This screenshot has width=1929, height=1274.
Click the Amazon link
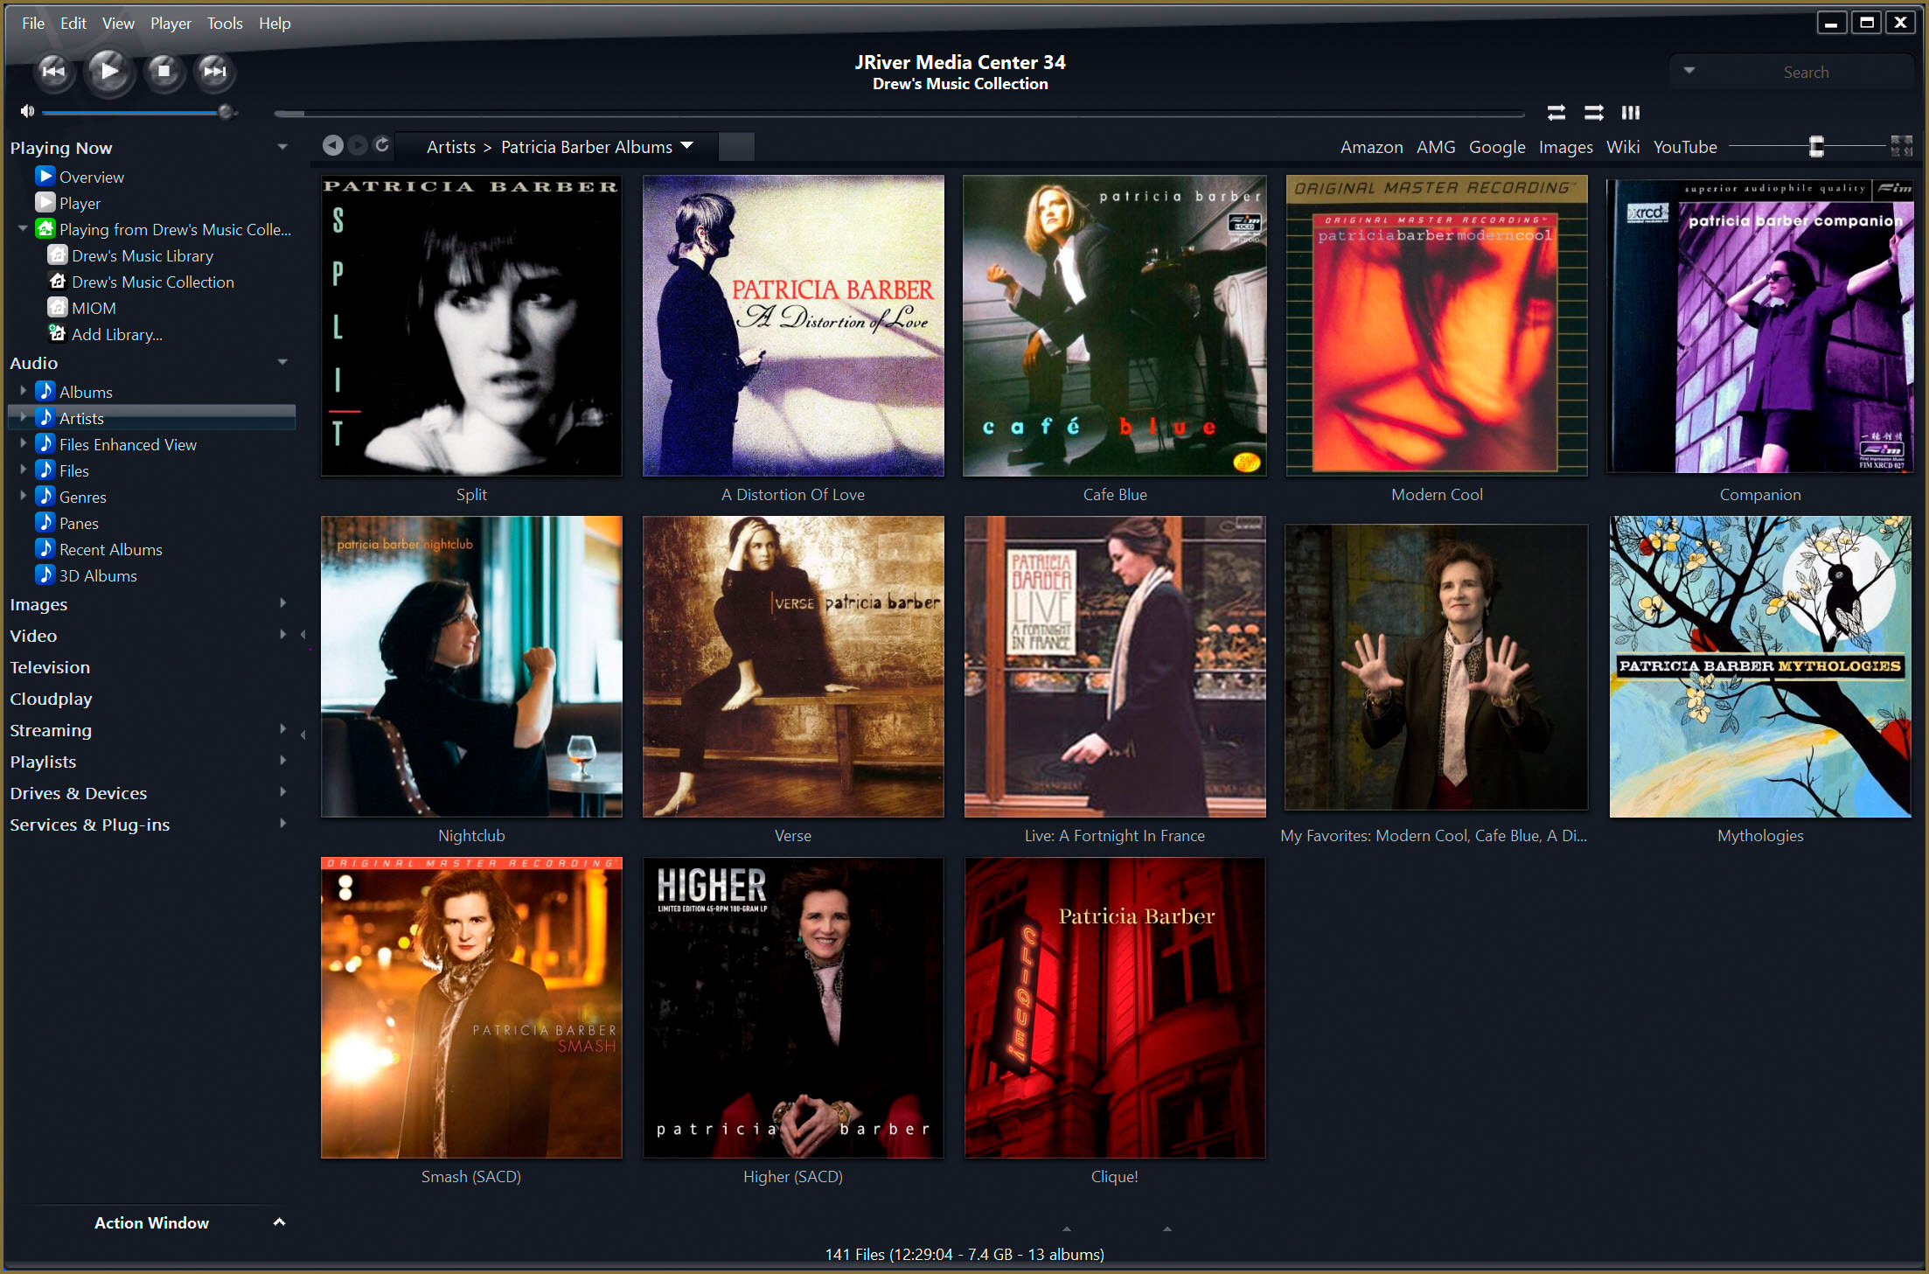[1371, 147]
